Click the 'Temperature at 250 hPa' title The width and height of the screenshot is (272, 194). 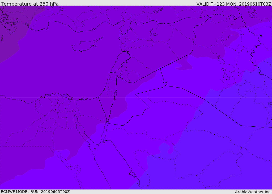pos(30,4)
